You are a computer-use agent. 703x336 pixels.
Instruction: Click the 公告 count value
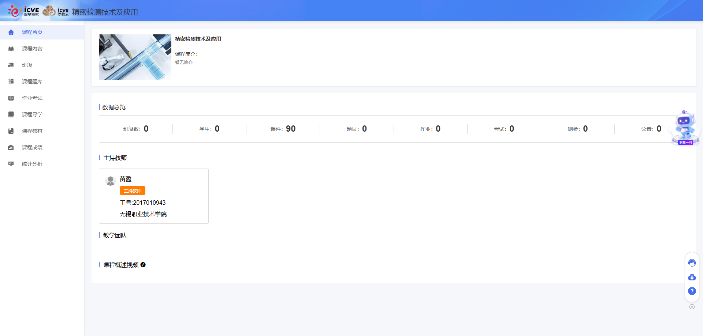click(x=659, y=129)
